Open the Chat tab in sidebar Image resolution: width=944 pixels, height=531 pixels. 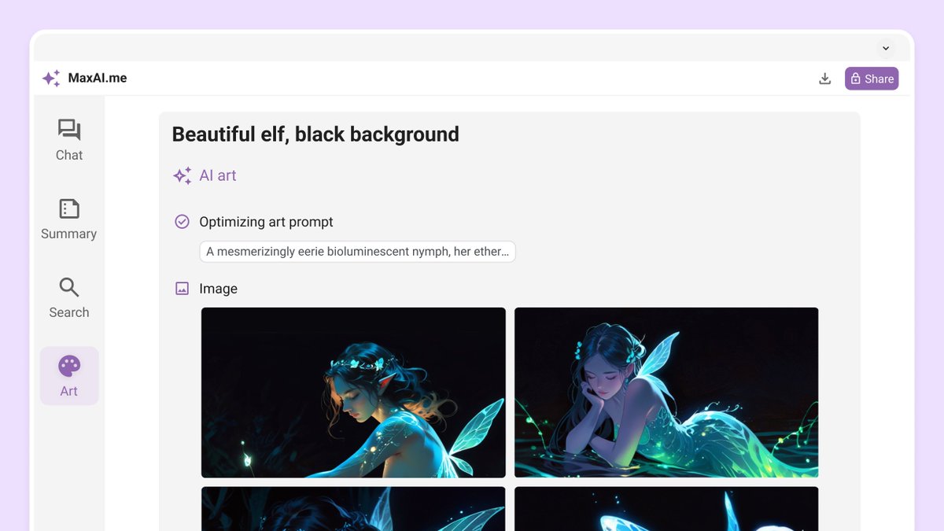[x=69, y=140]
